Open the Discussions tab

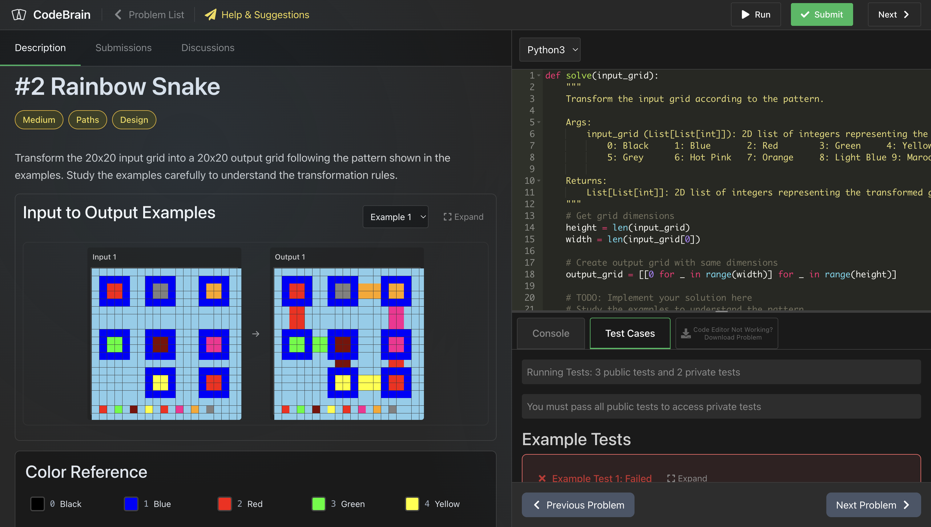[208, 48]
